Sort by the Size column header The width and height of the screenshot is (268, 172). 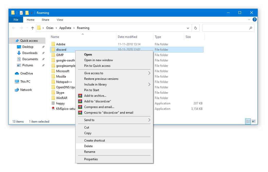pos(194,37)
